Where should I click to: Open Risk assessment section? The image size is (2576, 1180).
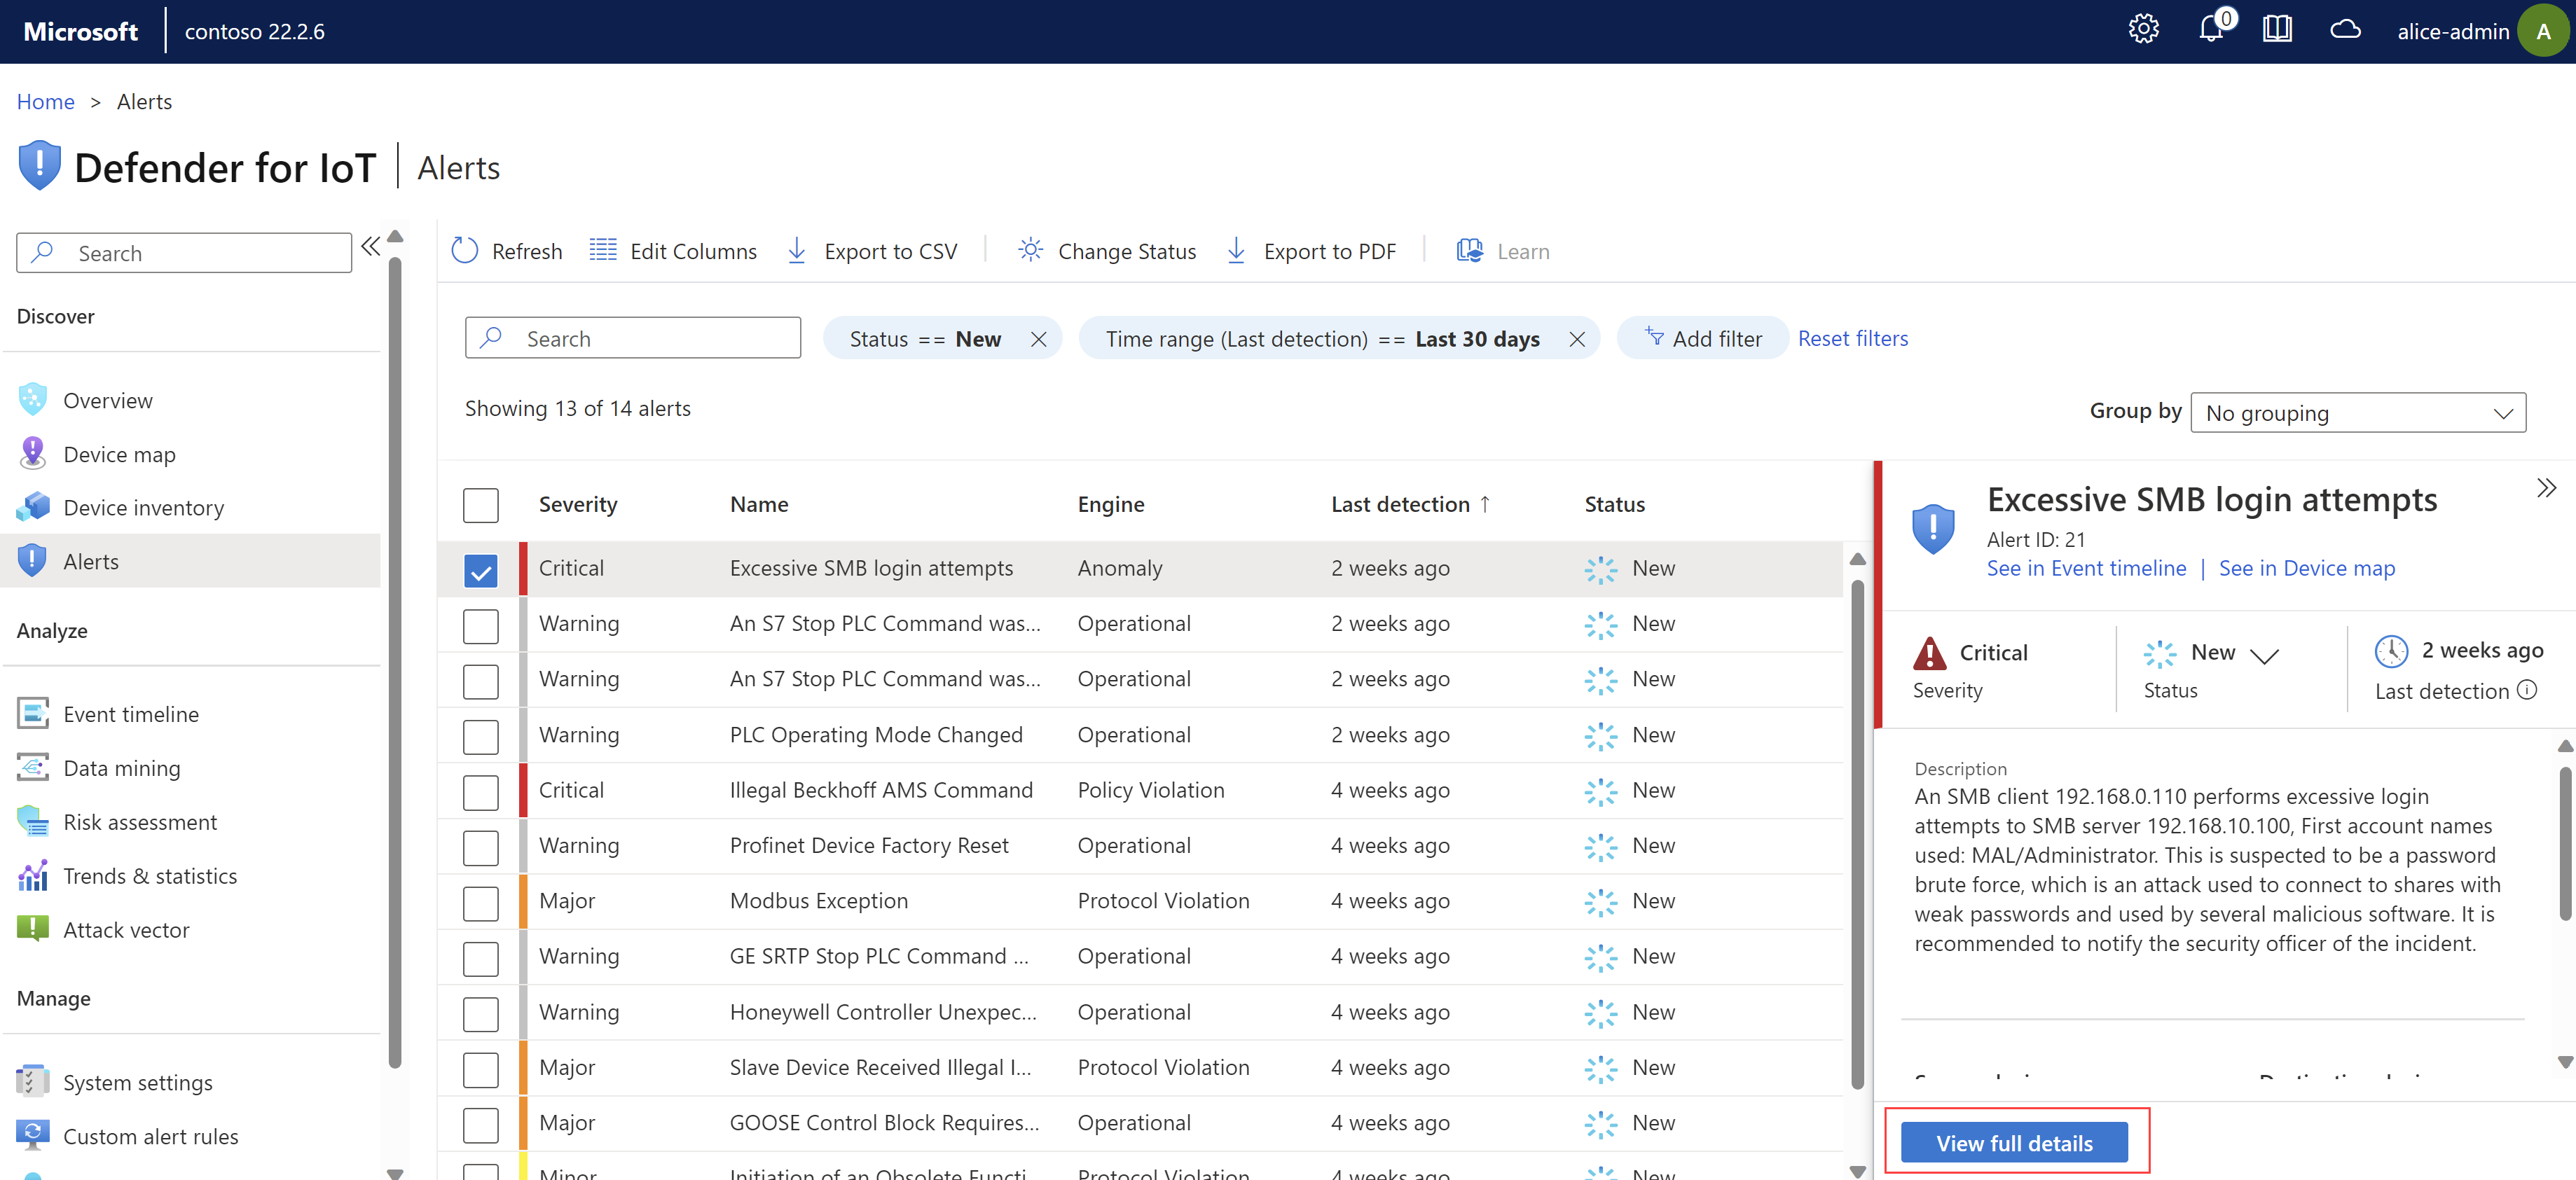(x=139, y=821)
